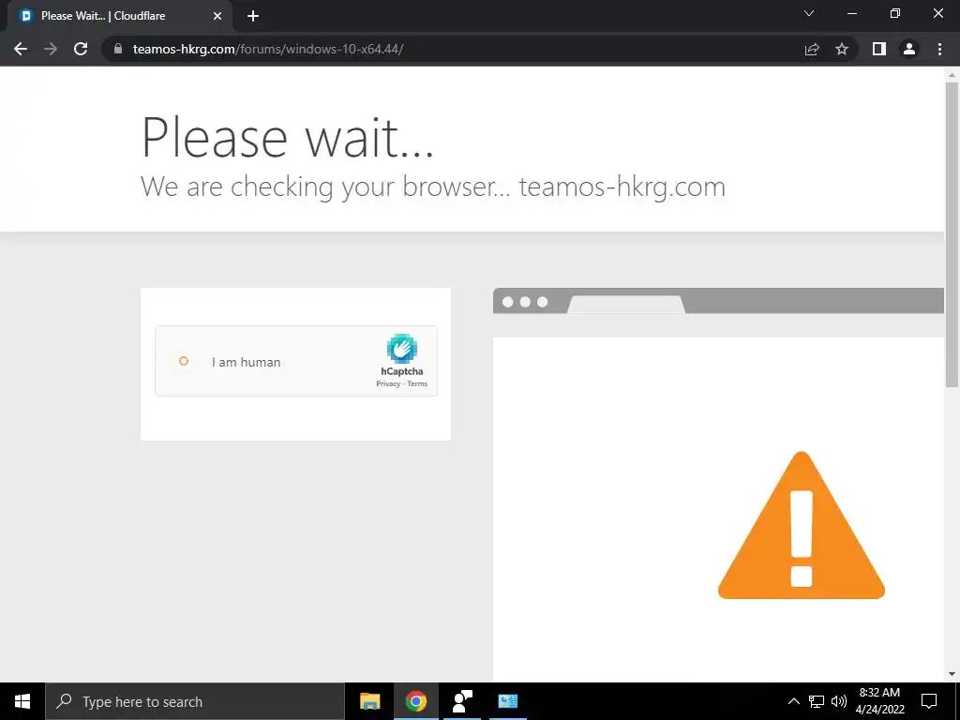
Task: Click the 'Please wait...' heading text
Action: (288, 137)
